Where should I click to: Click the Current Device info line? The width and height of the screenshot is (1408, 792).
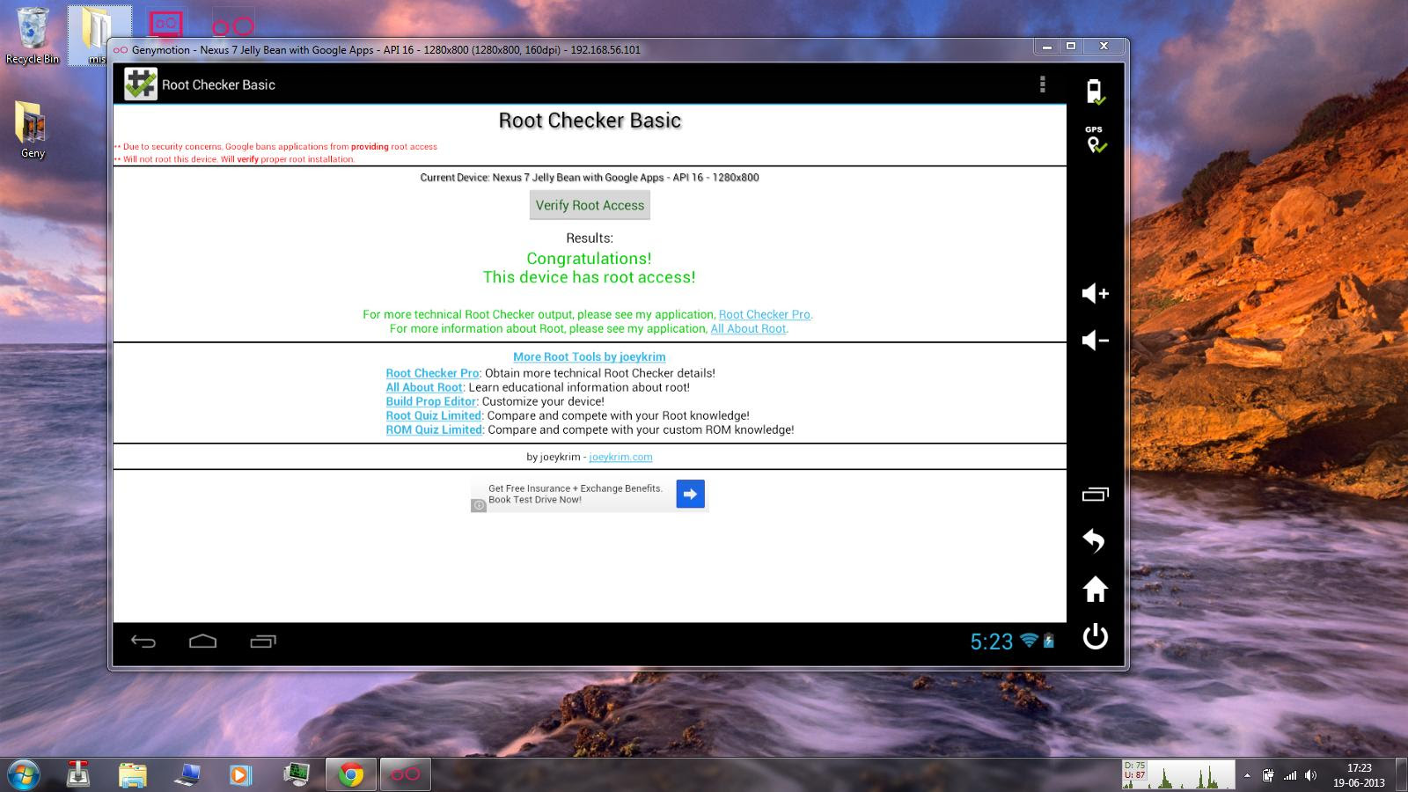[590, 177]
